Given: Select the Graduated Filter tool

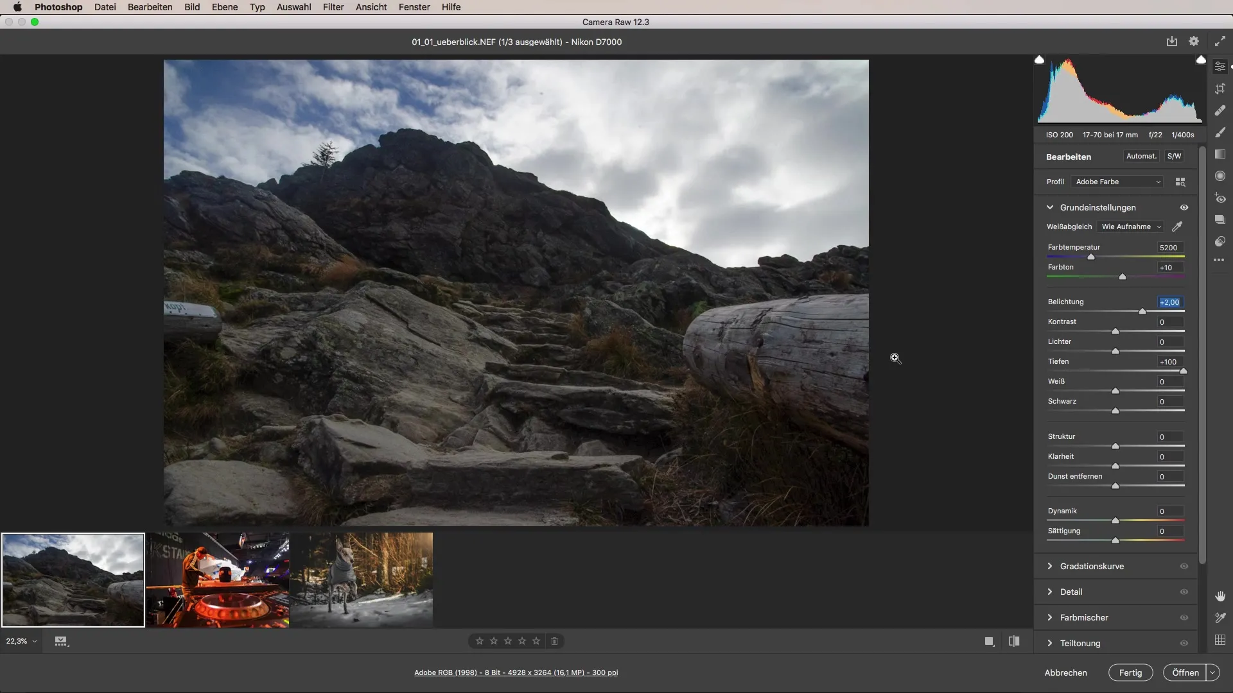Looking at the screenshot, I should (1220, 154).
